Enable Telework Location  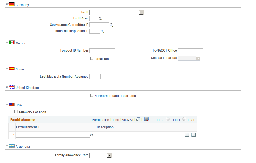[16, 111]
